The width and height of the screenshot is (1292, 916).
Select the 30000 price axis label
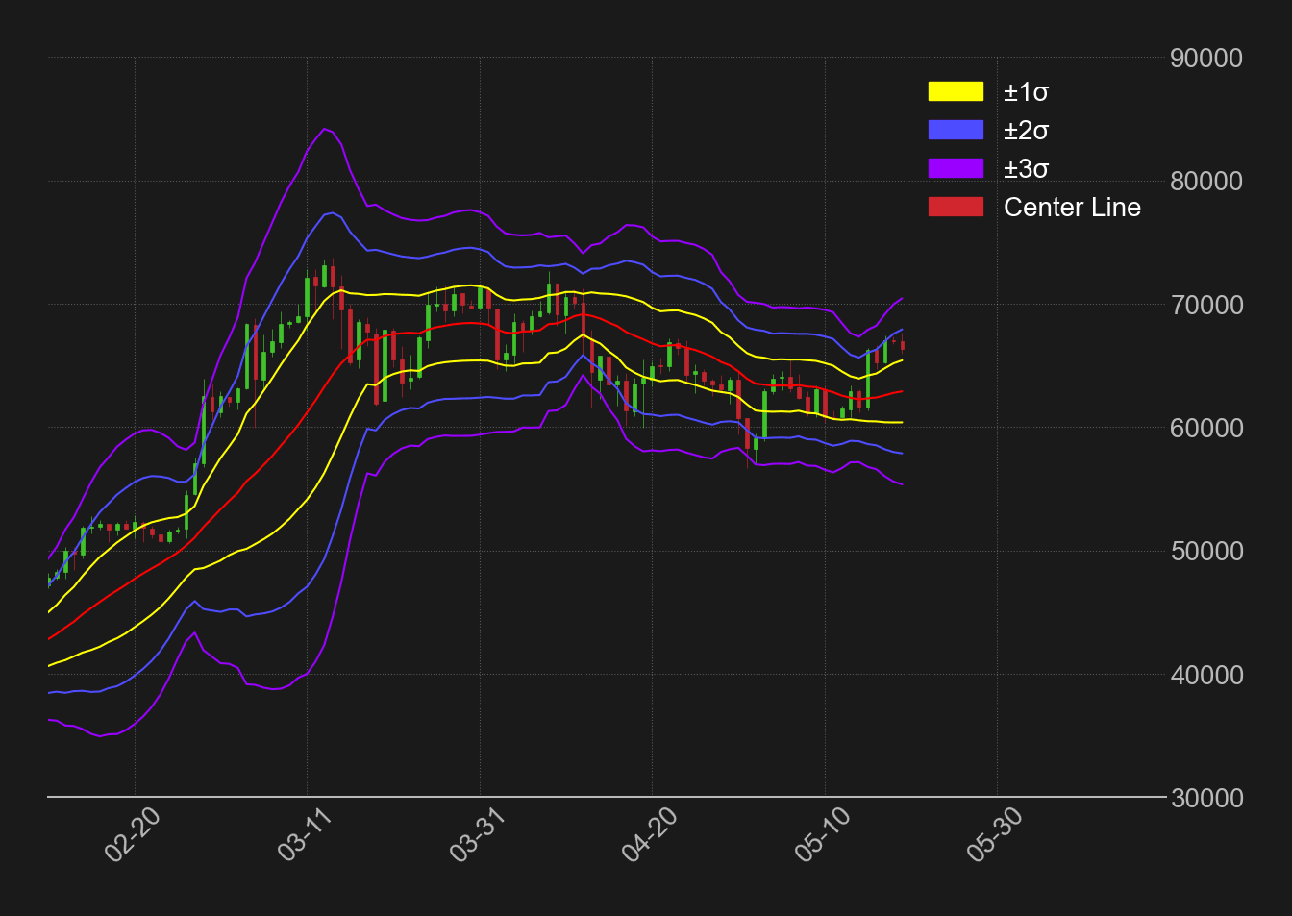1206,798
